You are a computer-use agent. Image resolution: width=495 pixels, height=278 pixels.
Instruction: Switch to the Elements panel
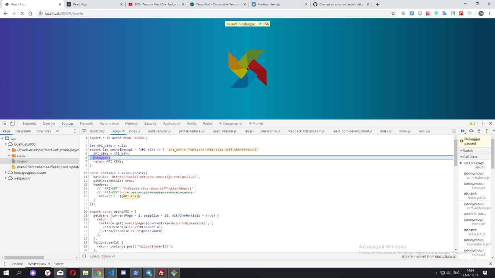pos(29,124)
